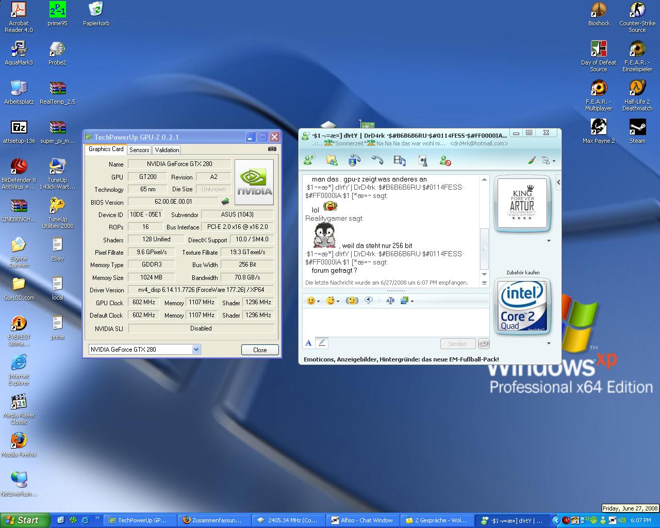The image size is (660, 528).
Task: Click into the Messenger message input field
Action: click(395, 322)
